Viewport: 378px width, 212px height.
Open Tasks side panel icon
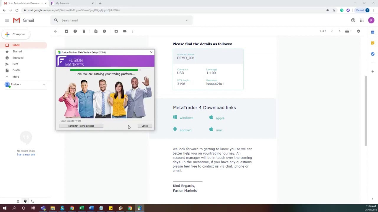tap(373, 54)
